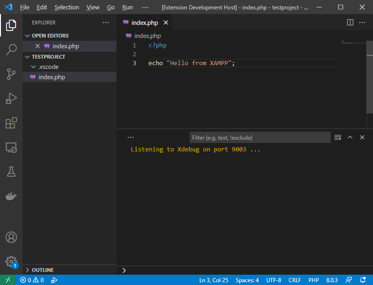Screen dimensions: 373x285
Task: Open the Remote Explorer view
Action: point(11,147)
